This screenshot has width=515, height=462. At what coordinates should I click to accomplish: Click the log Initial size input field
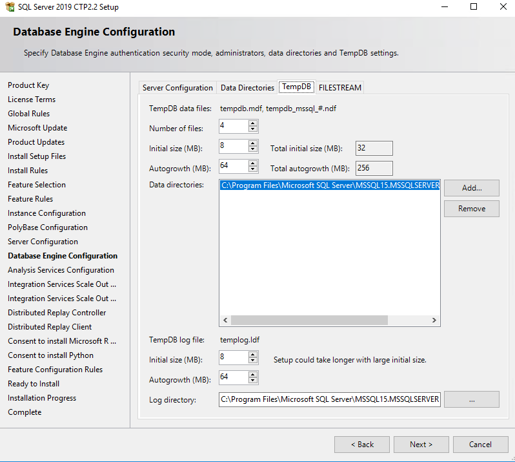point(234,358)
